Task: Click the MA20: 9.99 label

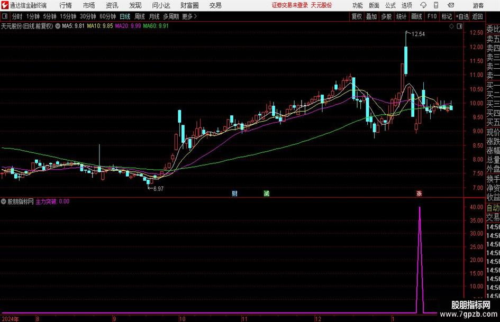Action: [x=128, y=26]
